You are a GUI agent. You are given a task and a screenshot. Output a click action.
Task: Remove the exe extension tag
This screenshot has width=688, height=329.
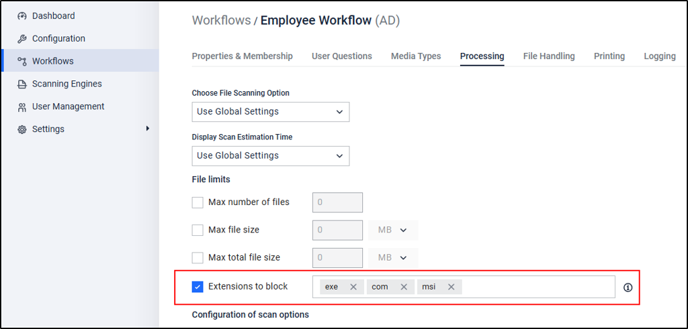click(x=353, y=287)
